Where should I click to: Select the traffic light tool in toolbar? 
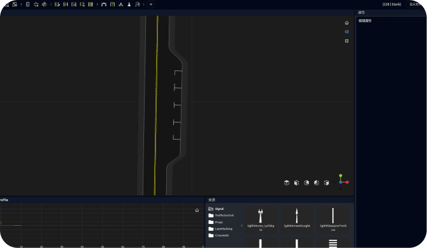(x=27, y=4)
